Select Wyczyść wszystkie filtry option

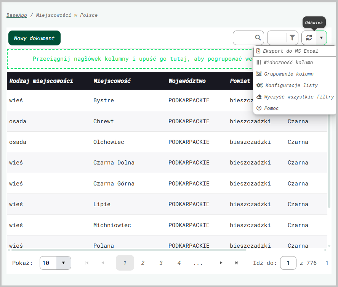(x=298, y=97)
